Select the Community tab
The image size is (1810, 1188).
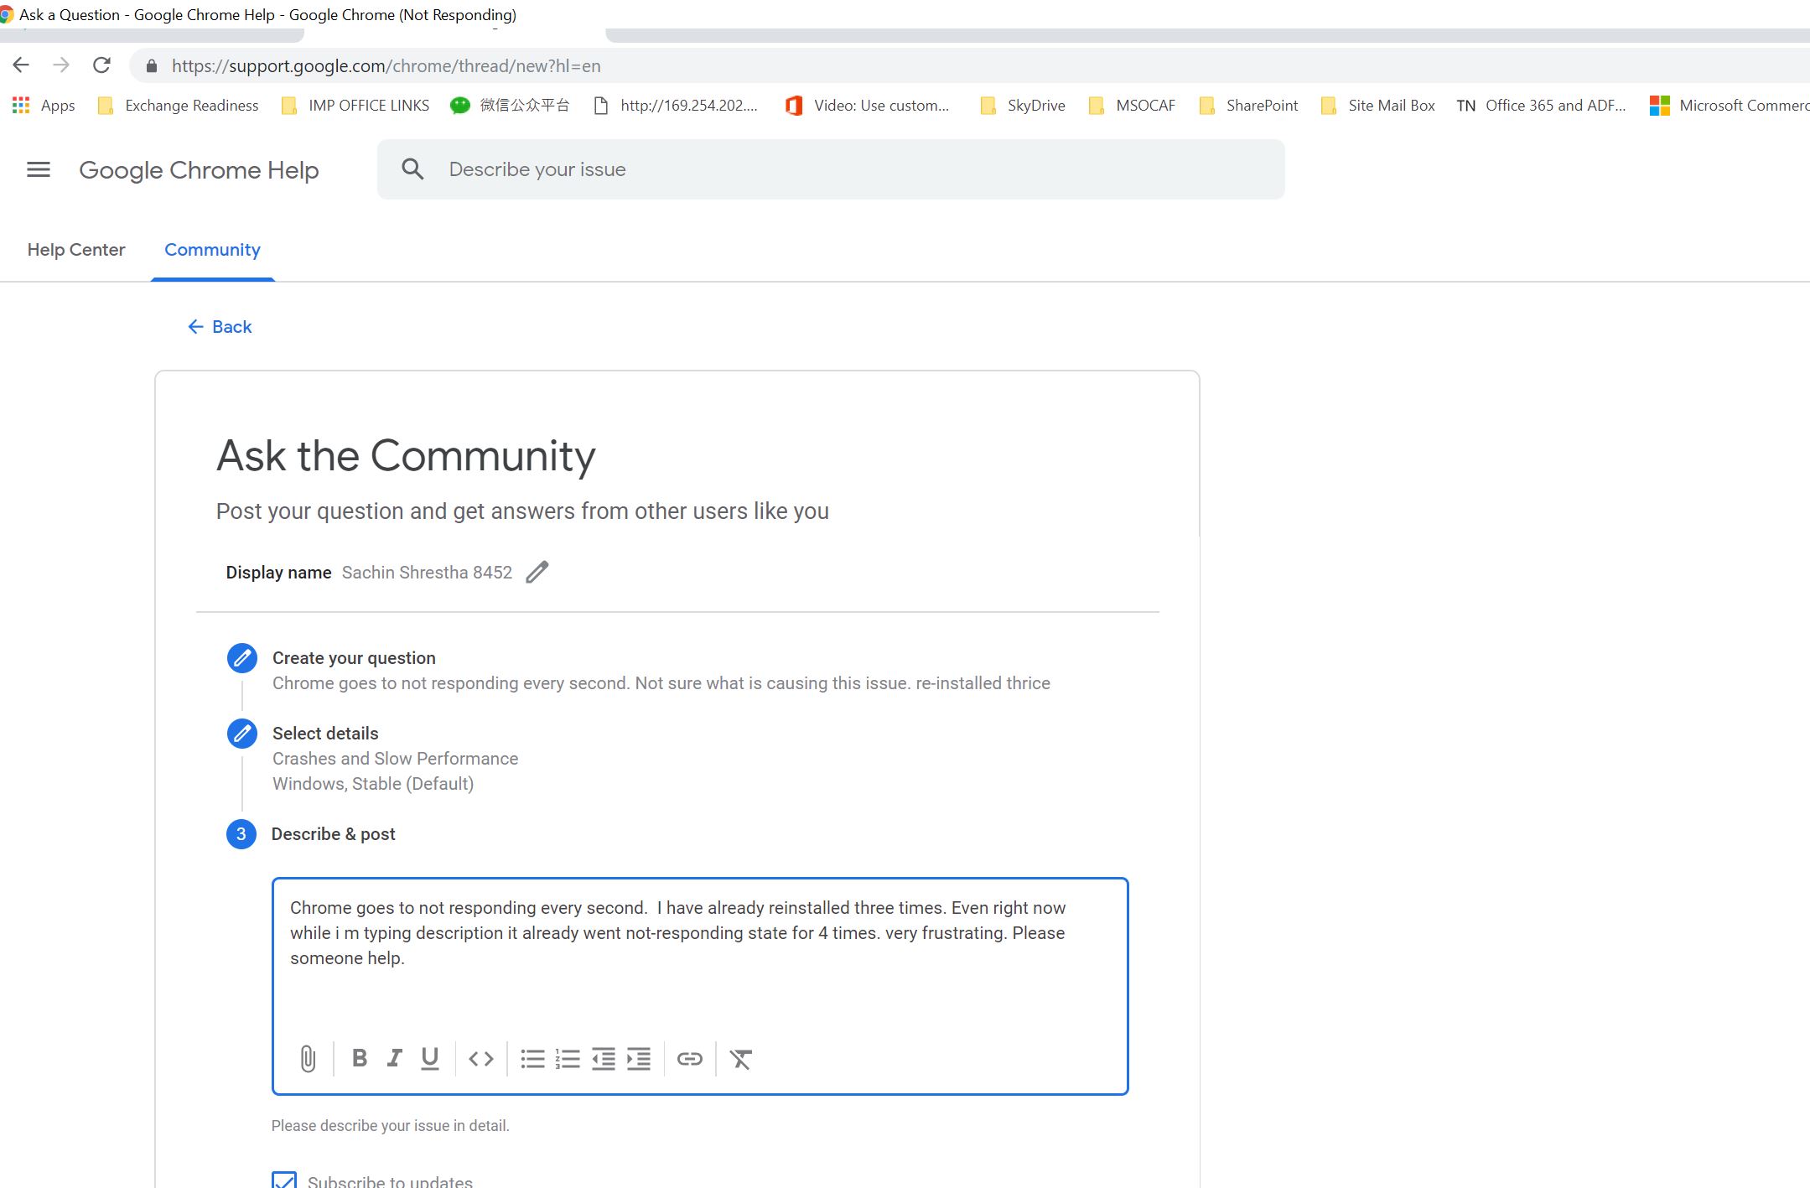point(212,250)
